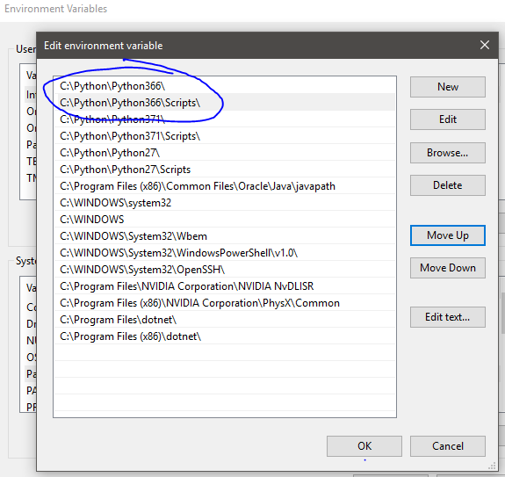Delete the selected path entry
This screenshot has height=477, width=505.
[x=448, y=185]
